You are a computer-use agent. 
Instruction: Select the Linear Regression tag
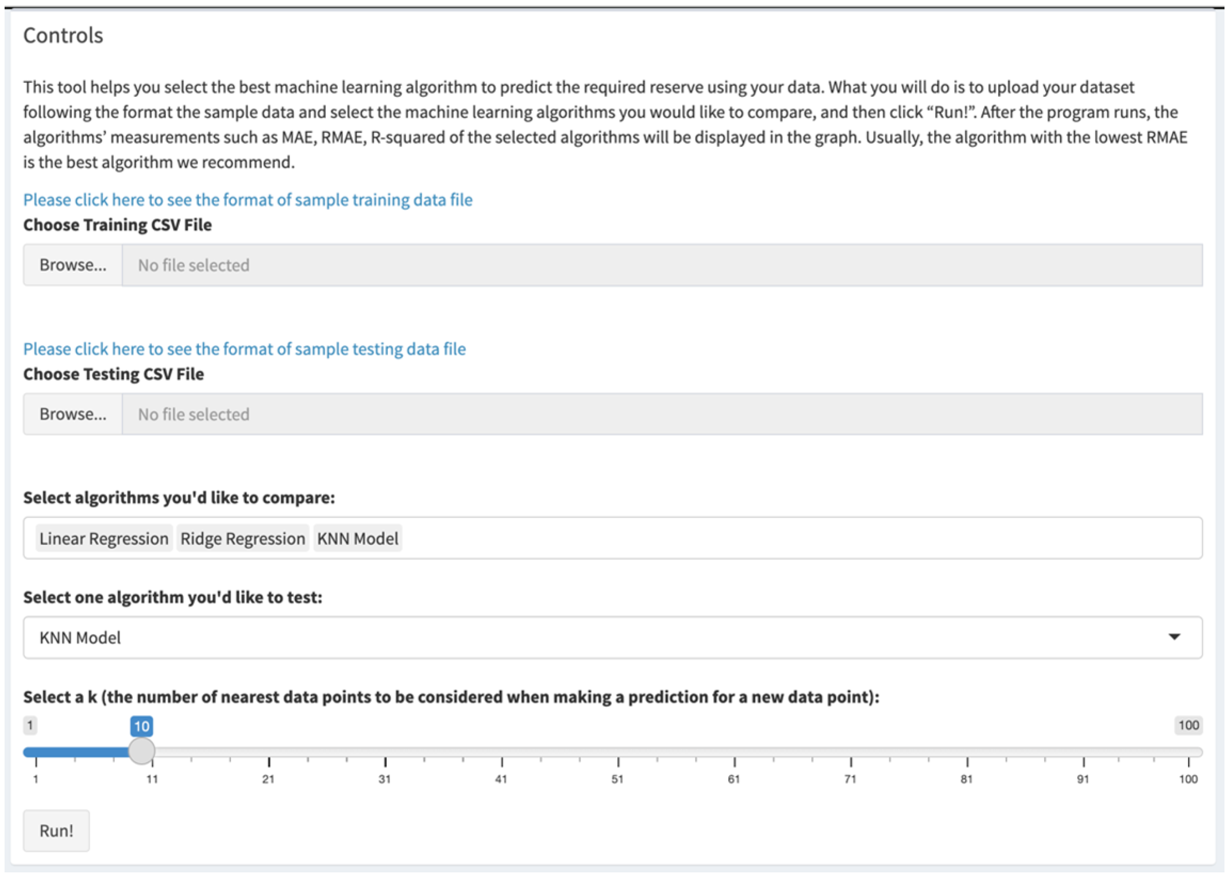pos(104,539)
